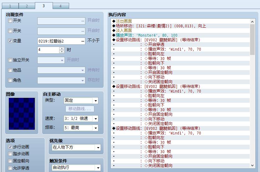Click scroll up arrow of command list

click(x=253, y=22)
